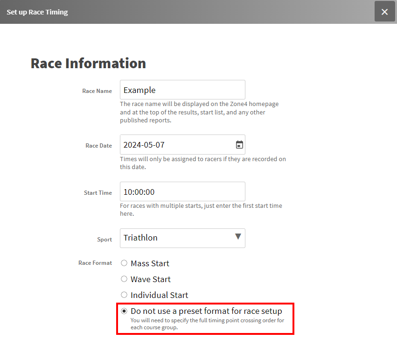Pick the Individual Start option
397x347 pixels.
click(x=124, y=295)
